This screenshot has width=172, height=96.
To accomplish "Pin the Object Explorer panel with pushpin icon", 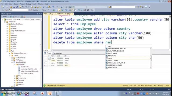I will tap(39, 14).
